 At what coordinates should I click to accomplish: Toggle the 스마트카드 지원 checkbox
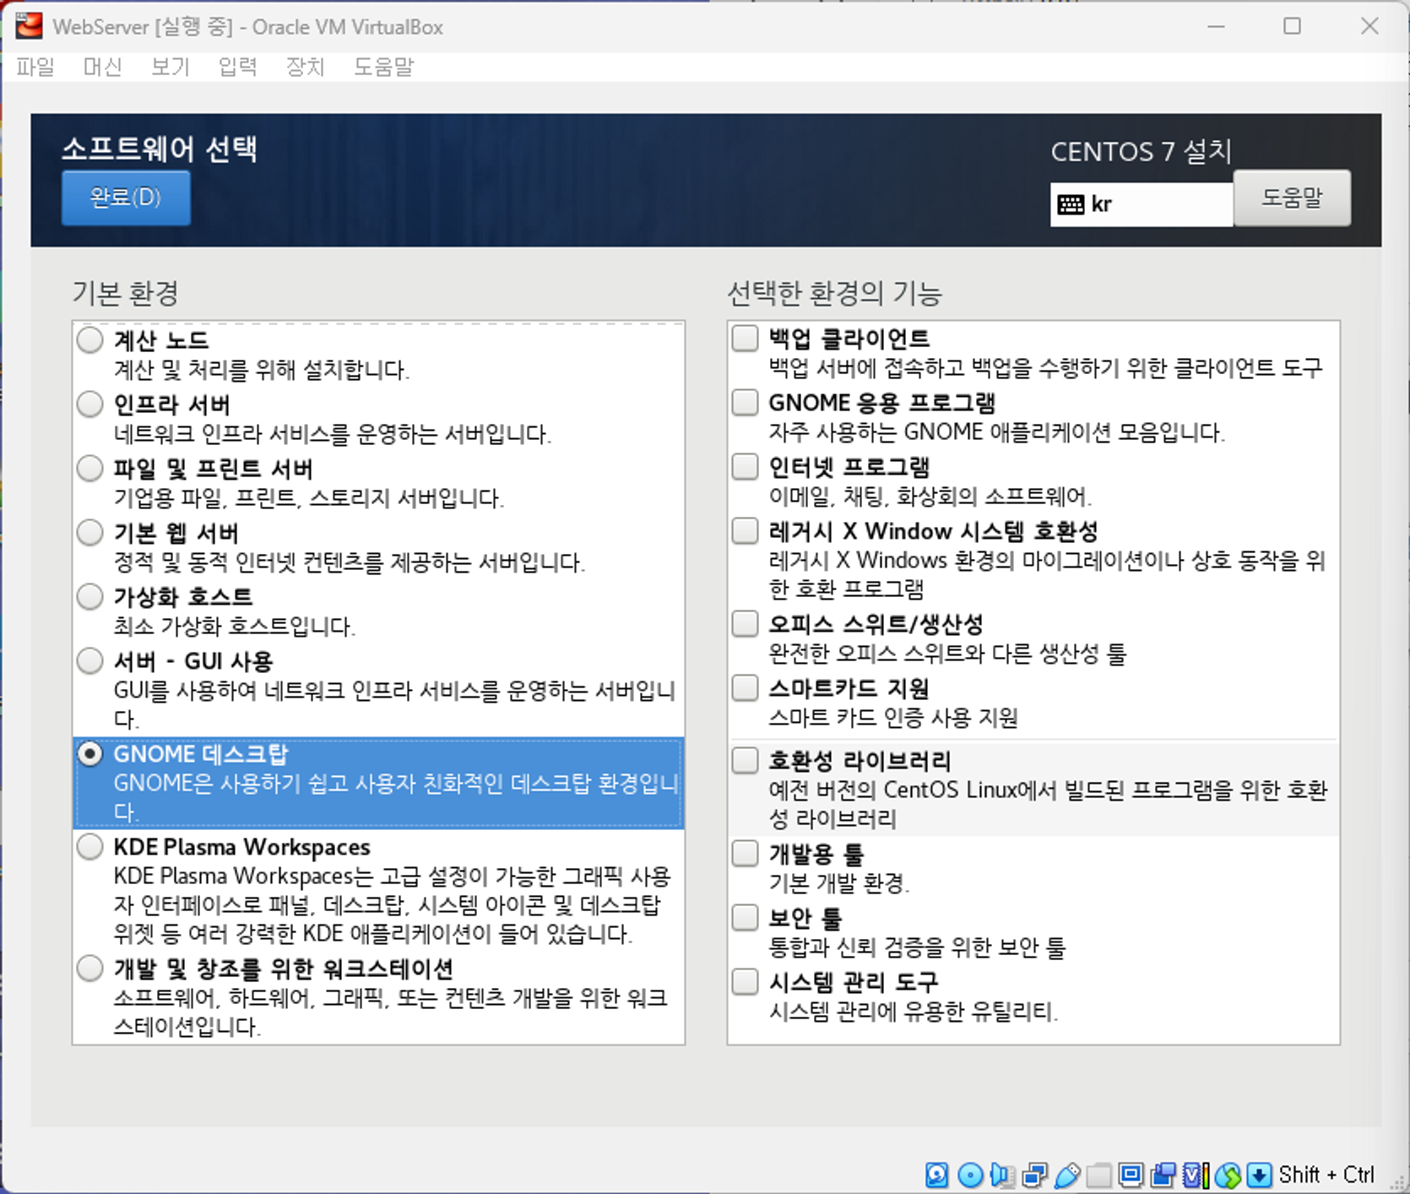745,688
